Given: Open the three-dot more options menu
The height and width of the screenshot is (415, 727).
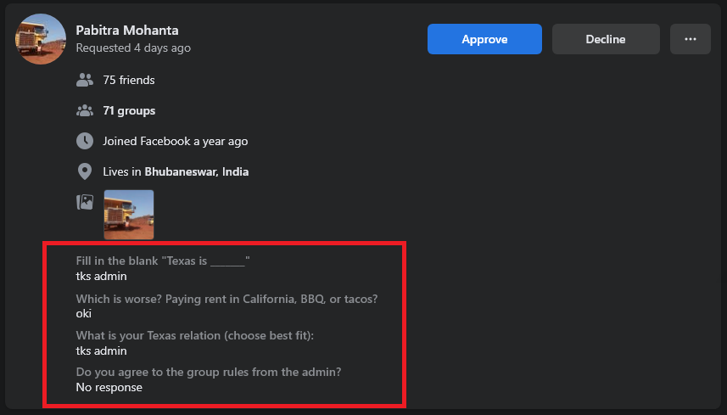Looking at the screenshot, I should pyautogui.click(x=691, y=39).
